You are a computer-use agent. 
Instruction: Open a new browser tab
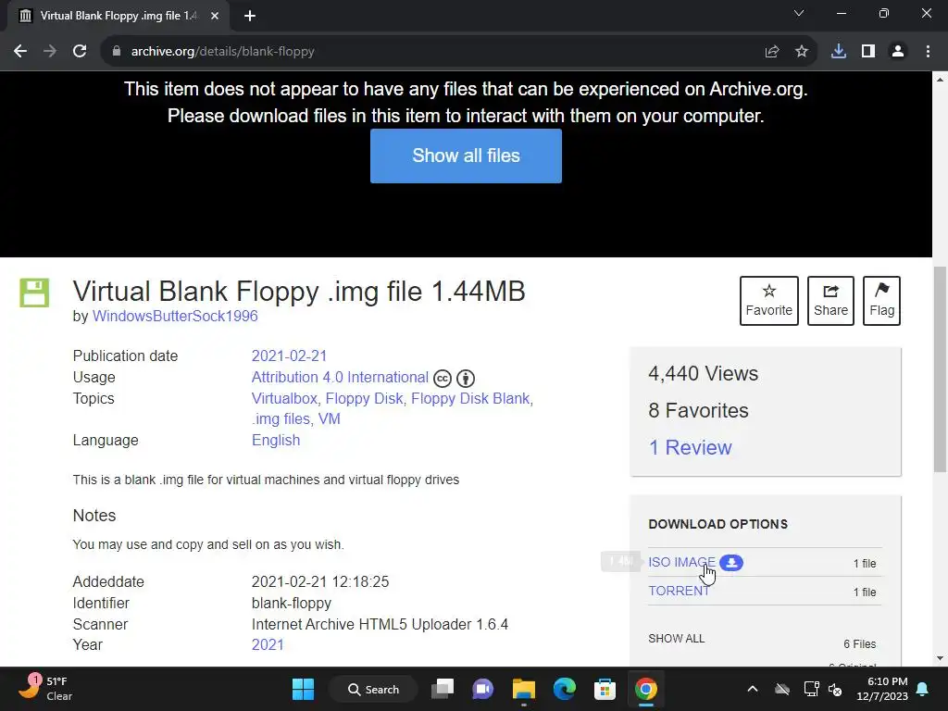click(x=250, y=16)
